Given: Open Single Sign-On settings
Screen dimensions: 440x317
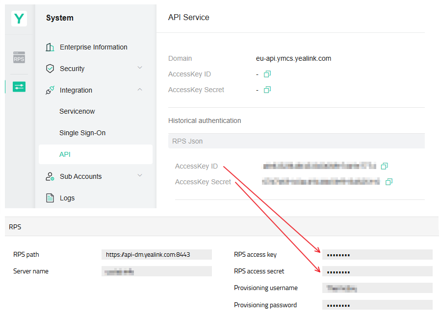Looking at the screenshot, I should 82,133.
